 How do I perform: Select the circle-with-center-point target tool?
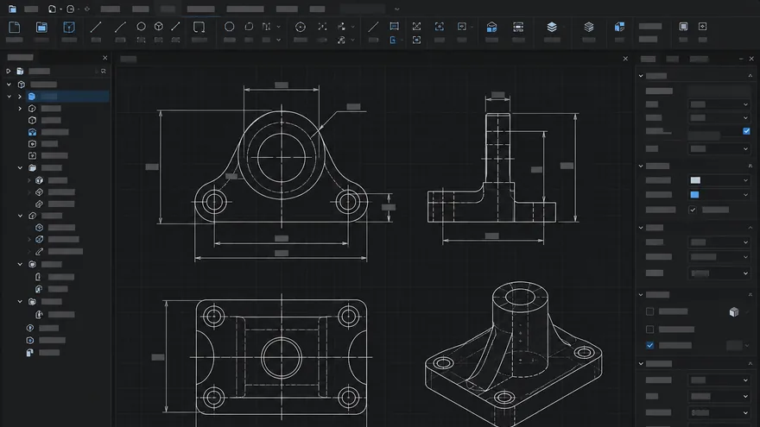coord(300,27)
